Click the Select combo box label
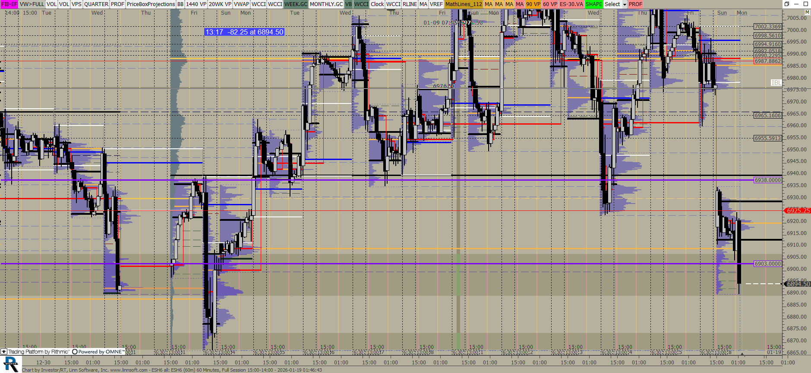The height and width of the screenshot is (373, 811). coord(612,4)
